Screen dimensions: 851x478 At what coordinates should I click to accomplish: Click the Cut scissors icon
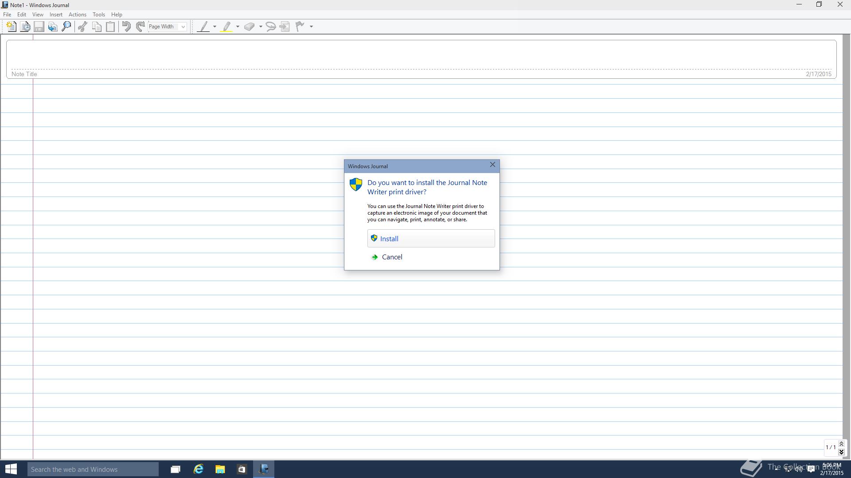82,27
